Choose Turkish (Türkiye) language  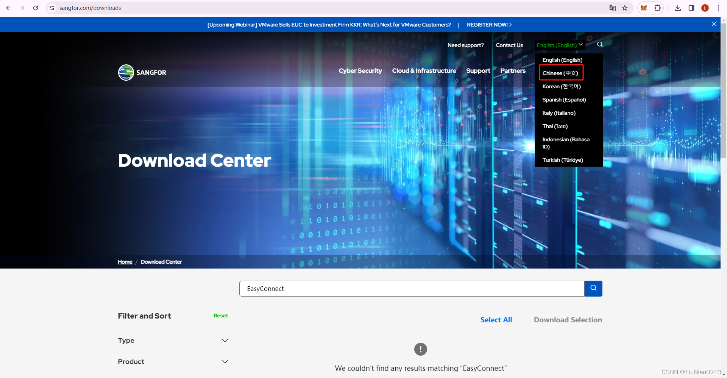563,160
